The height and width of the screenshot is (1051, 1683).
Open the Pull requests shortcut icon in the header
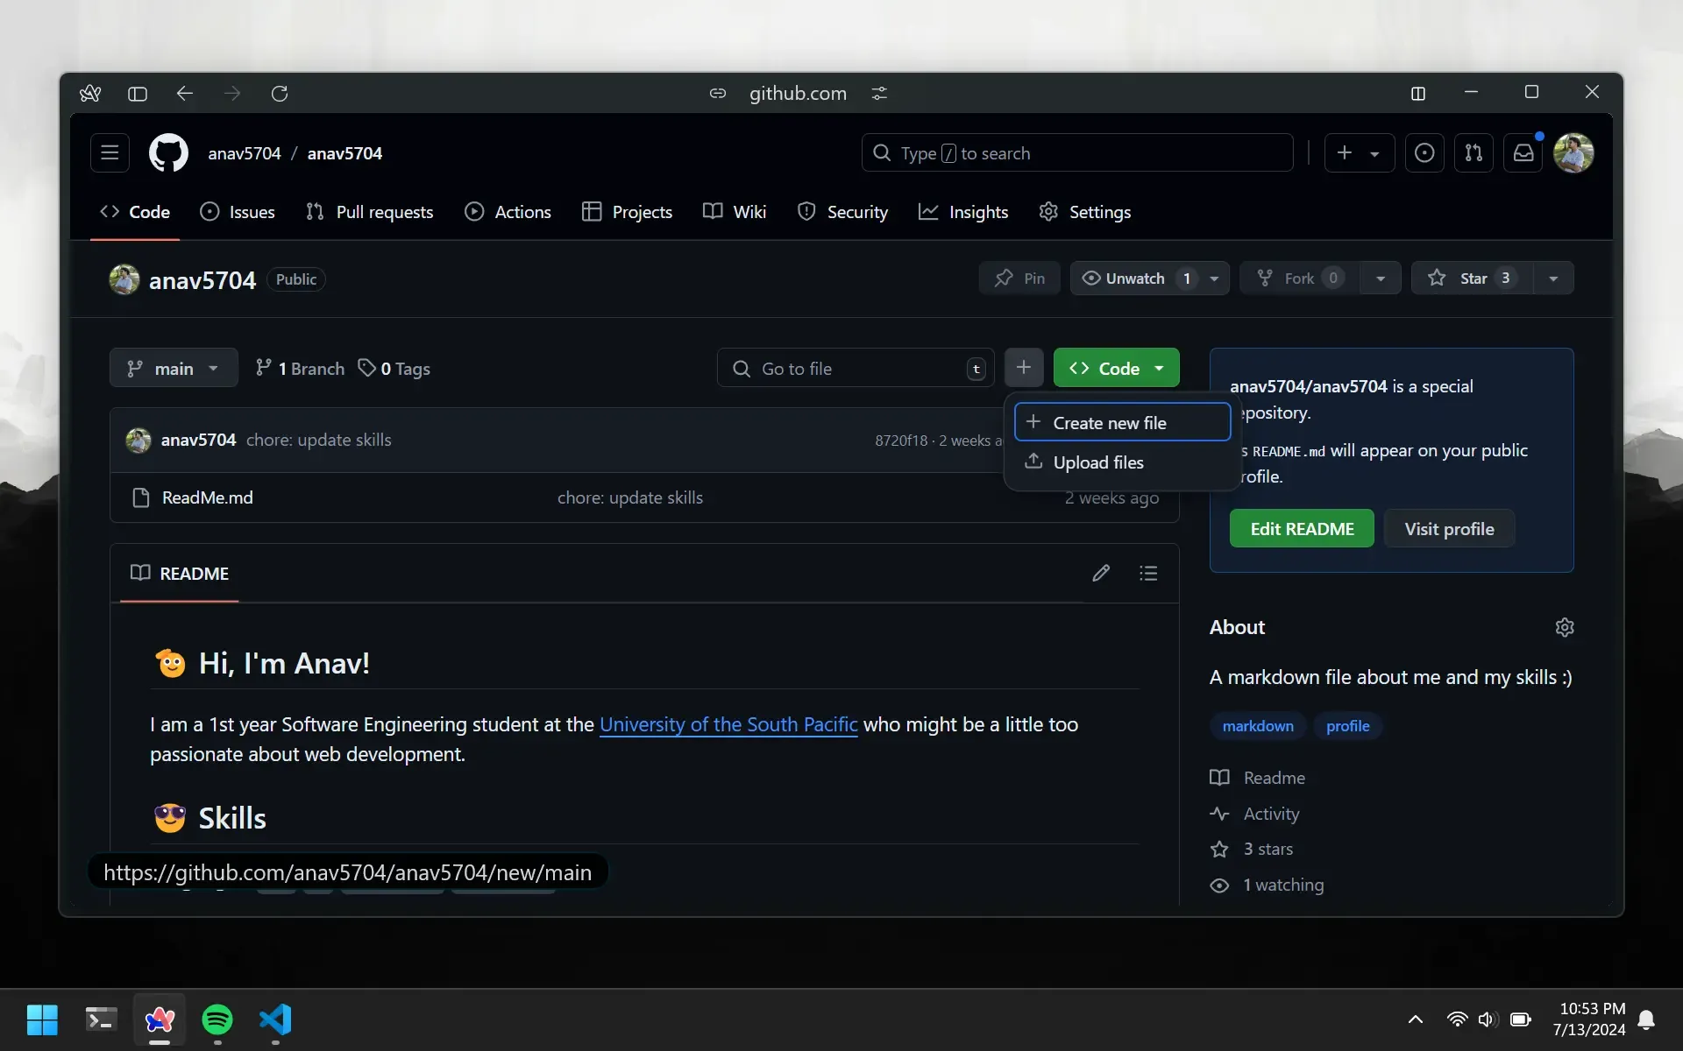click(1474, 153)
